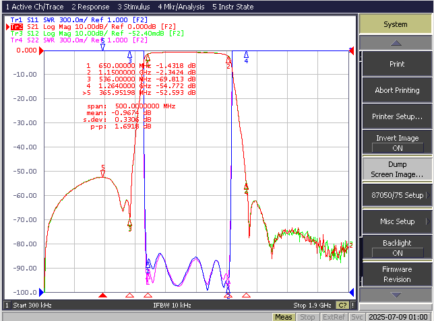Select the red marker 5 triangle on trace

click(102, 174)
